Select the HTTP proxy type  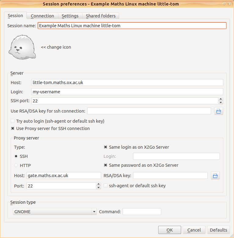tap(16, 165)
